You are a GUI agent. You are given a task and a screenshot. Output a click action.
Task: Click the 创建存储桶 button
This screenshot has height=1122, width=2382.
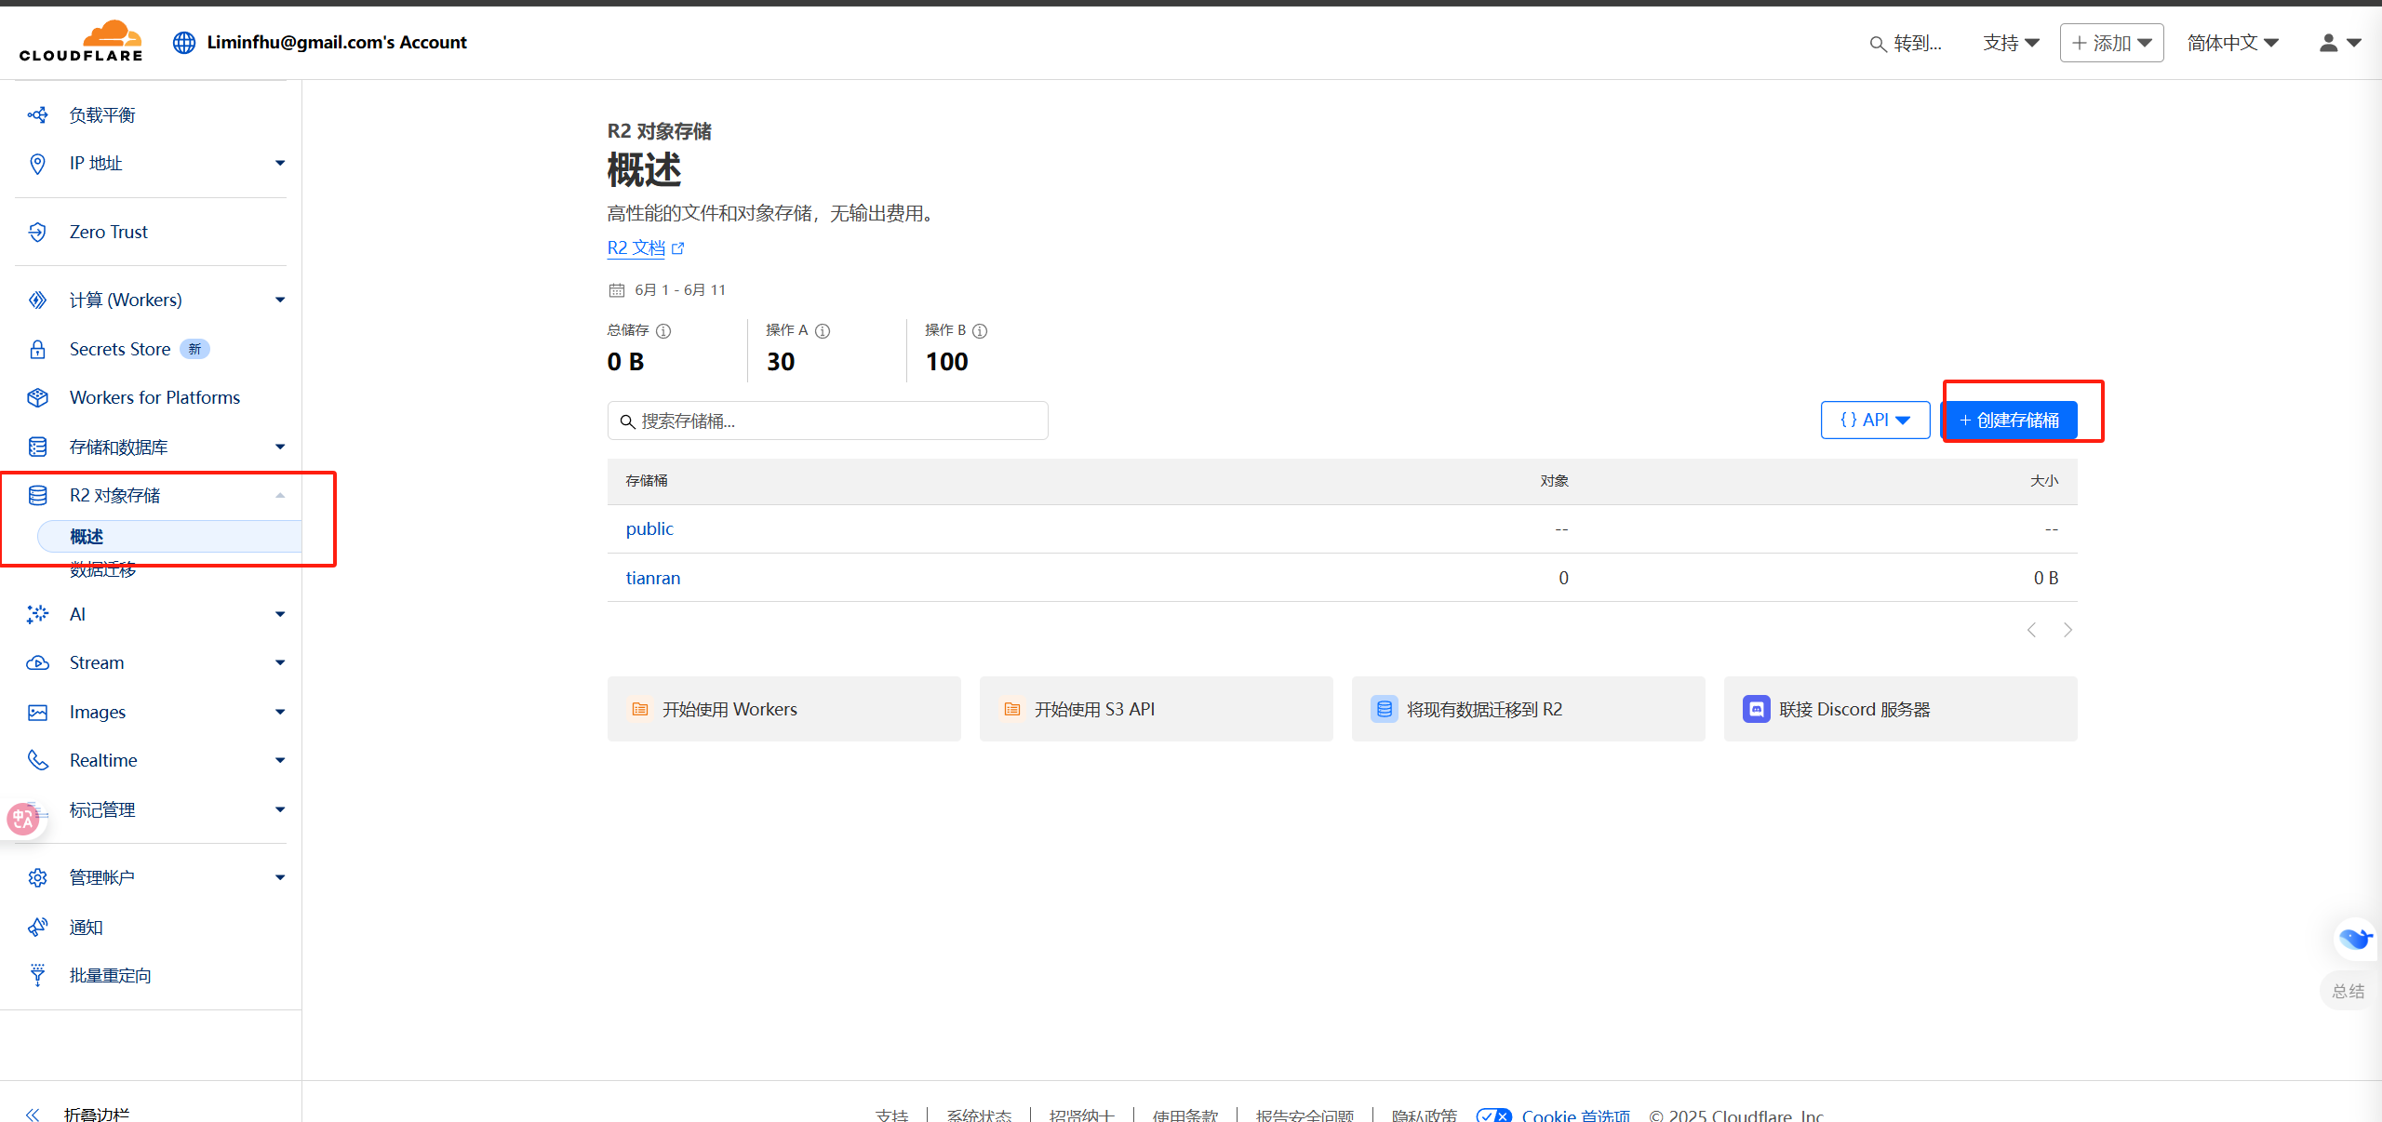point(2009,421)
